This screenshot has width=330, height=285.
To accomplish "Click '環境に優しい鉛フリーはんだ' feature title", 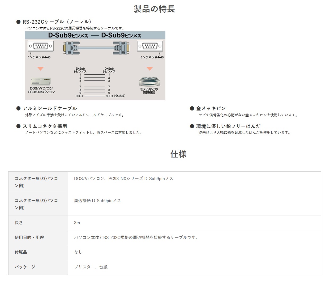I will (x=228, y=126).
